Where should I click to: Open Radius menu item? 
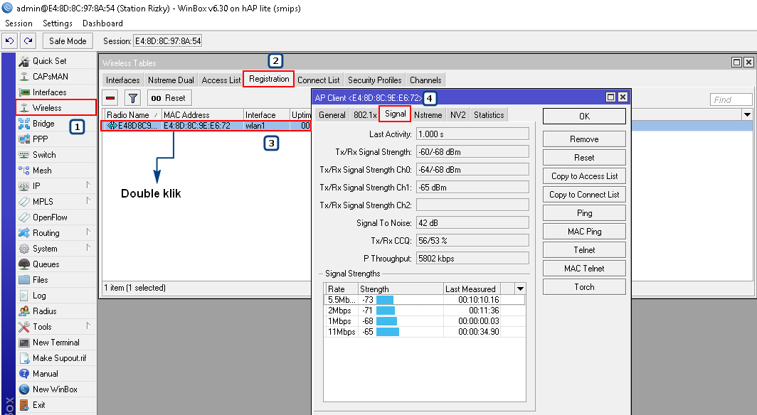pyautogui.click(x=44, y=311)
